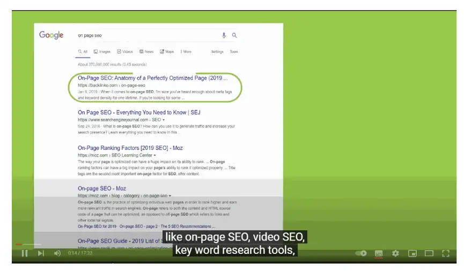The width and height of the screenshot is (464, 271).
Task: Switch to miniplayer mode
Action: click(x=412, y=253)
